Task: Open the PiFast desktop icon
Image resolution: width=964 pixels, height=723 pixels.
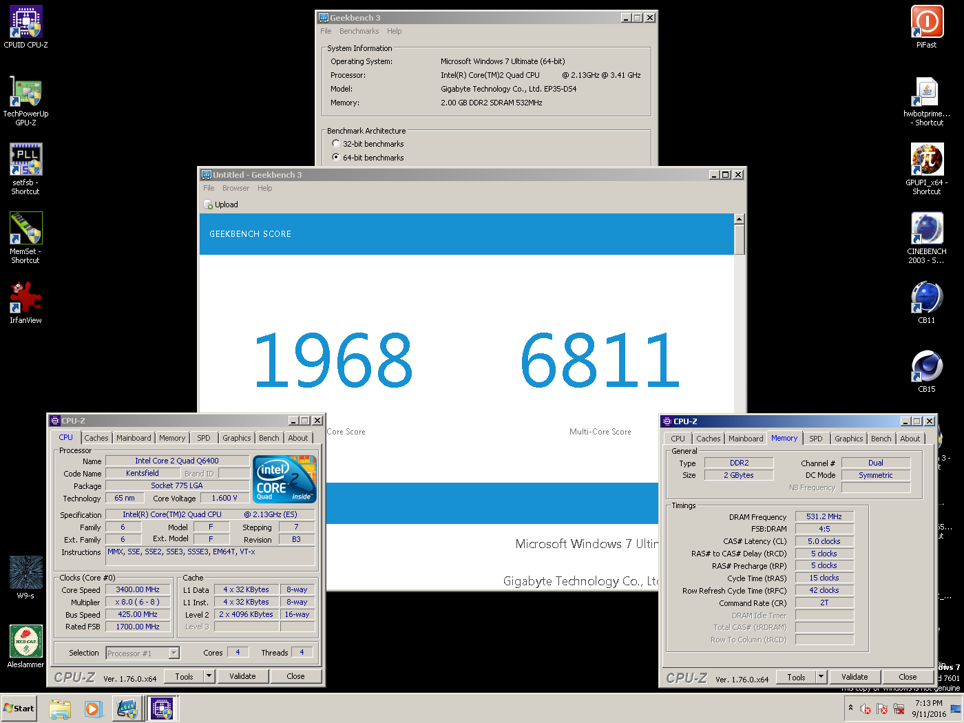Action: [927, 27]
